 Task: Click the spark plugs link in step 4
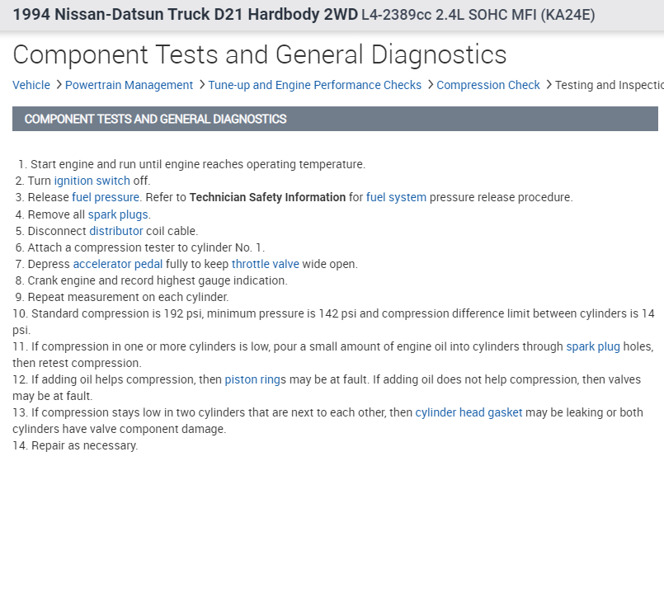pyautogui.click(x=118, y=214)
